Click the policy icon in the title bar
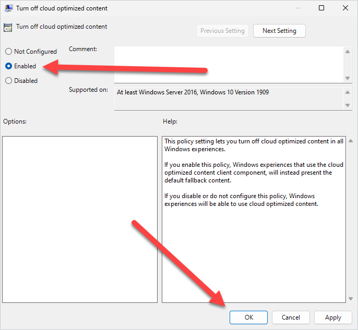This screenshot has height=330, width=358. (x=9, y=8)
